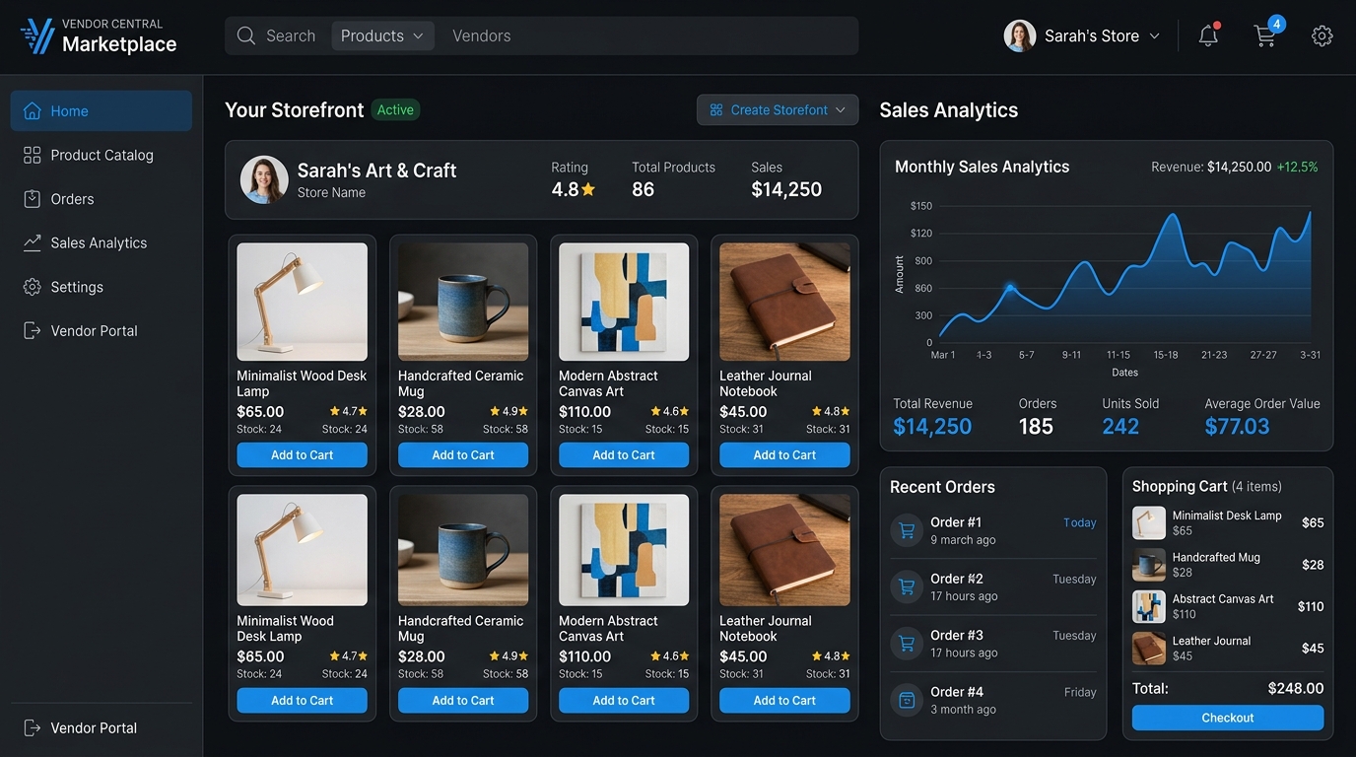This screenshot has height=757, width=1356.
Task: Click Abstract Canvas Art thumbnail in Shopping Cart
Action: click(x=1149, y=606)
